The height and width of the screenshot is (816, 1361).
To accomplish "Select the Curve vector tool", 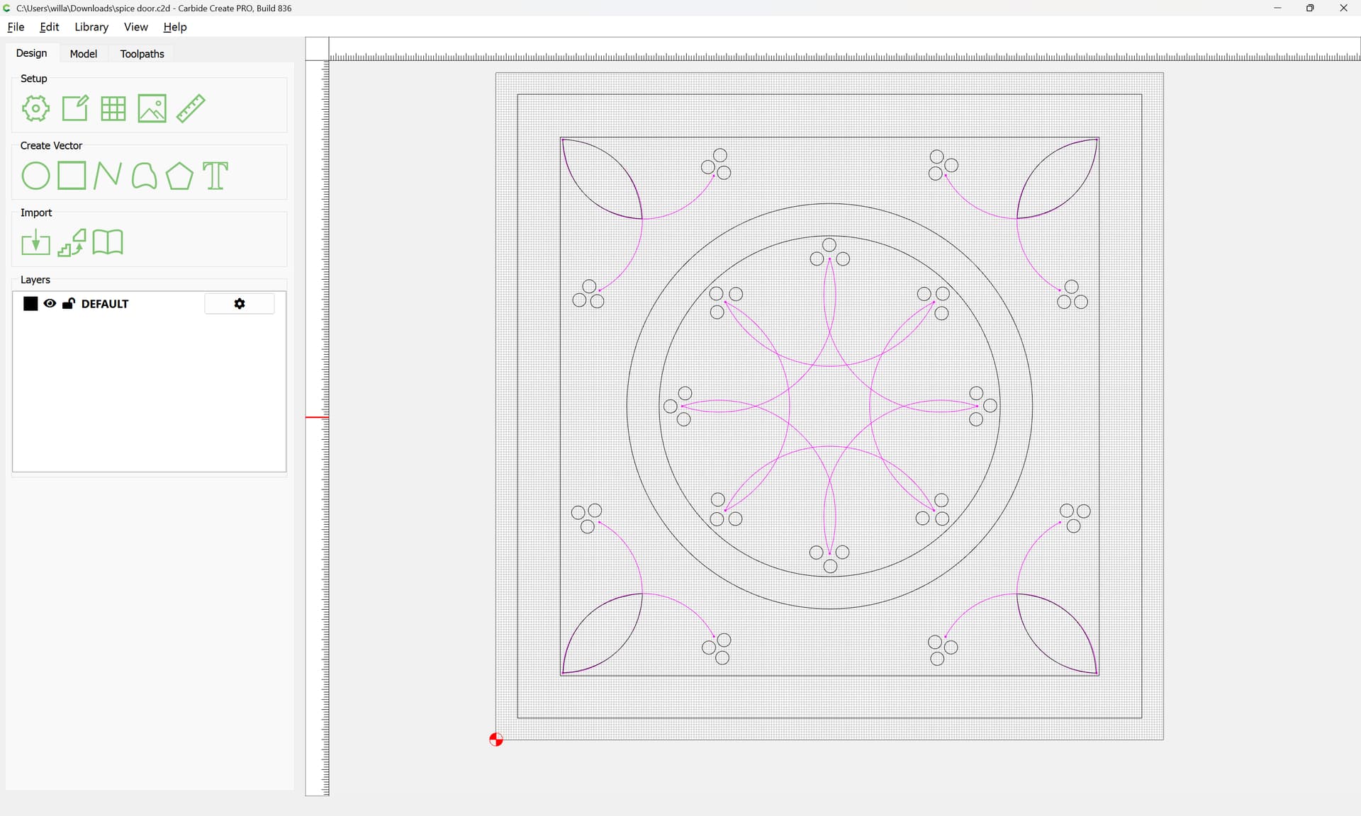I will tap(144, 176).
